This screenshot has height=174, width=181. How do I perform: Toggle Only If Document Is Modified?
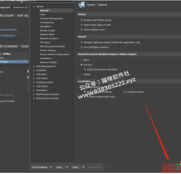click(x=85, y=69)
